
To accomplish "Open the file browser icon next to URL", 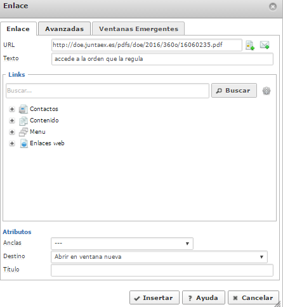I will (250, 45).
